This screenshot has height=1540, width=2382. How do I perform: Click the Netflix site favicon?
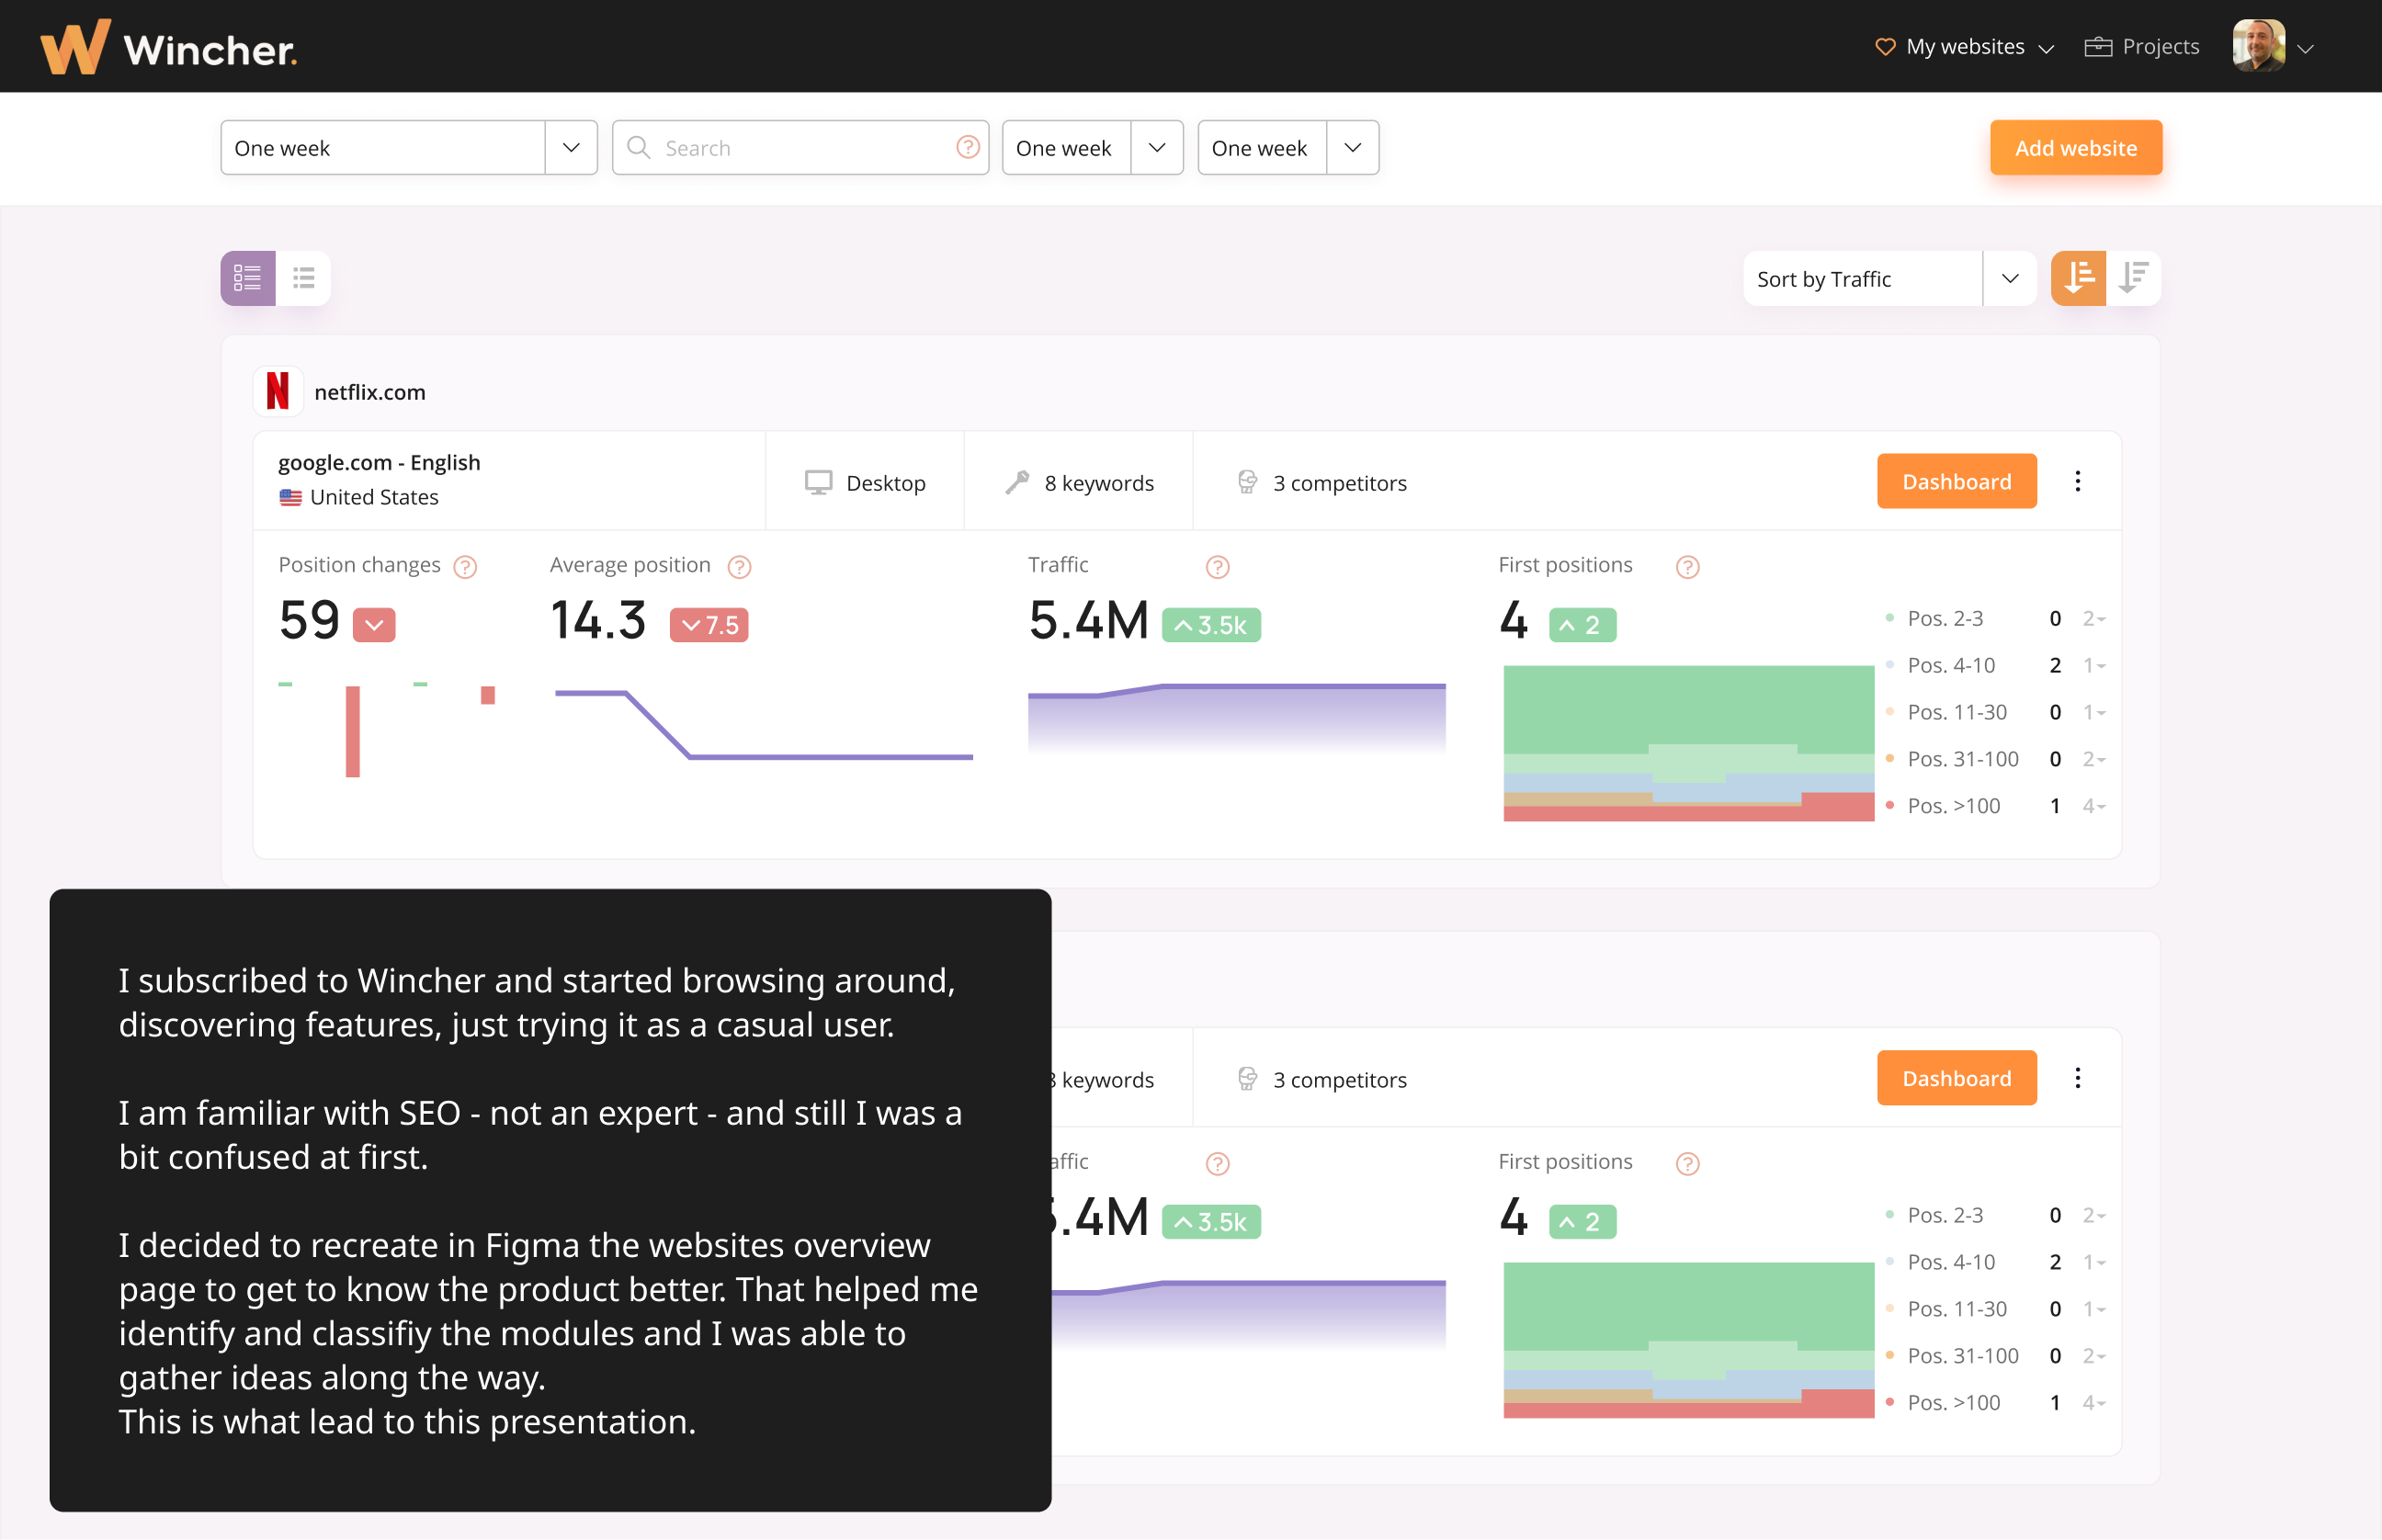[278, 392]
